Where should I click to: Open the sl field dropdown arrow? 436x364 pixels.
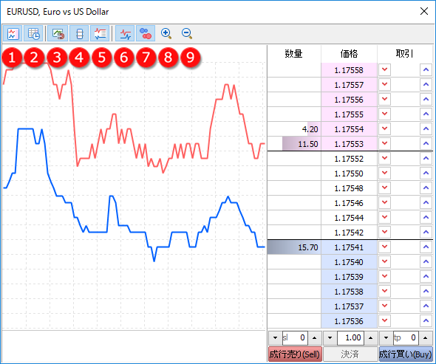pyautogui.click(x=276, y=338)
